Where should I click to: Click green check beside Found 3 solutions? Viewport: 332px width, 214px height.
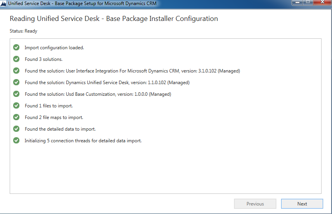coord(16,59)
